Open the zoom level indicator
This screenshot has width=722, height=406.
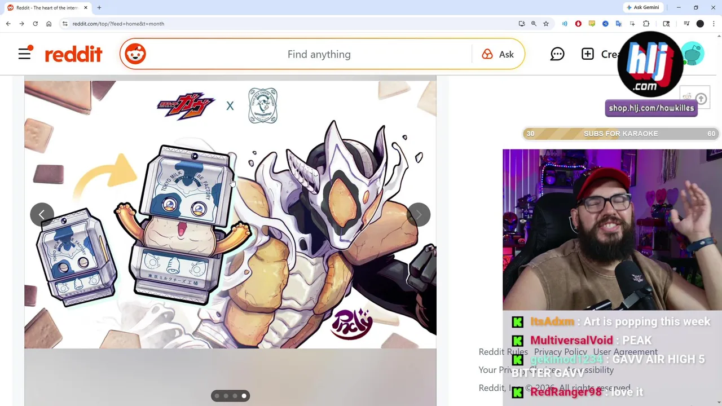tap(534, 24)
